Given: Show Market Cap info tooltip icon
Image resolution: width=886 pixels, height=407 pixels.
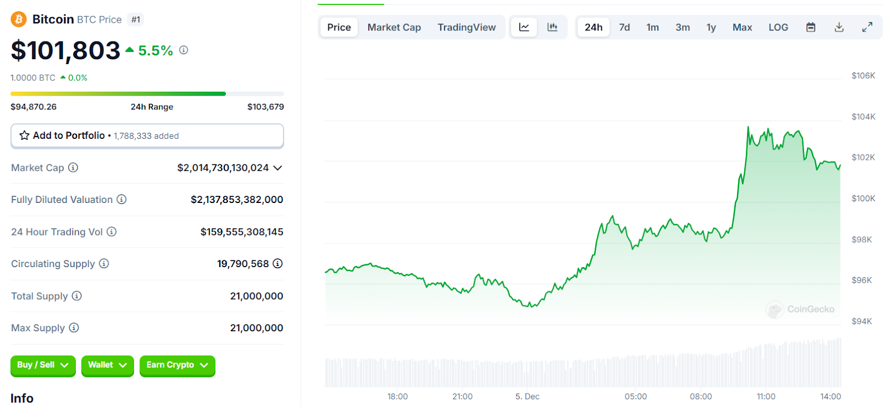Looking at the screenshot, I should (x=73, y=168).
